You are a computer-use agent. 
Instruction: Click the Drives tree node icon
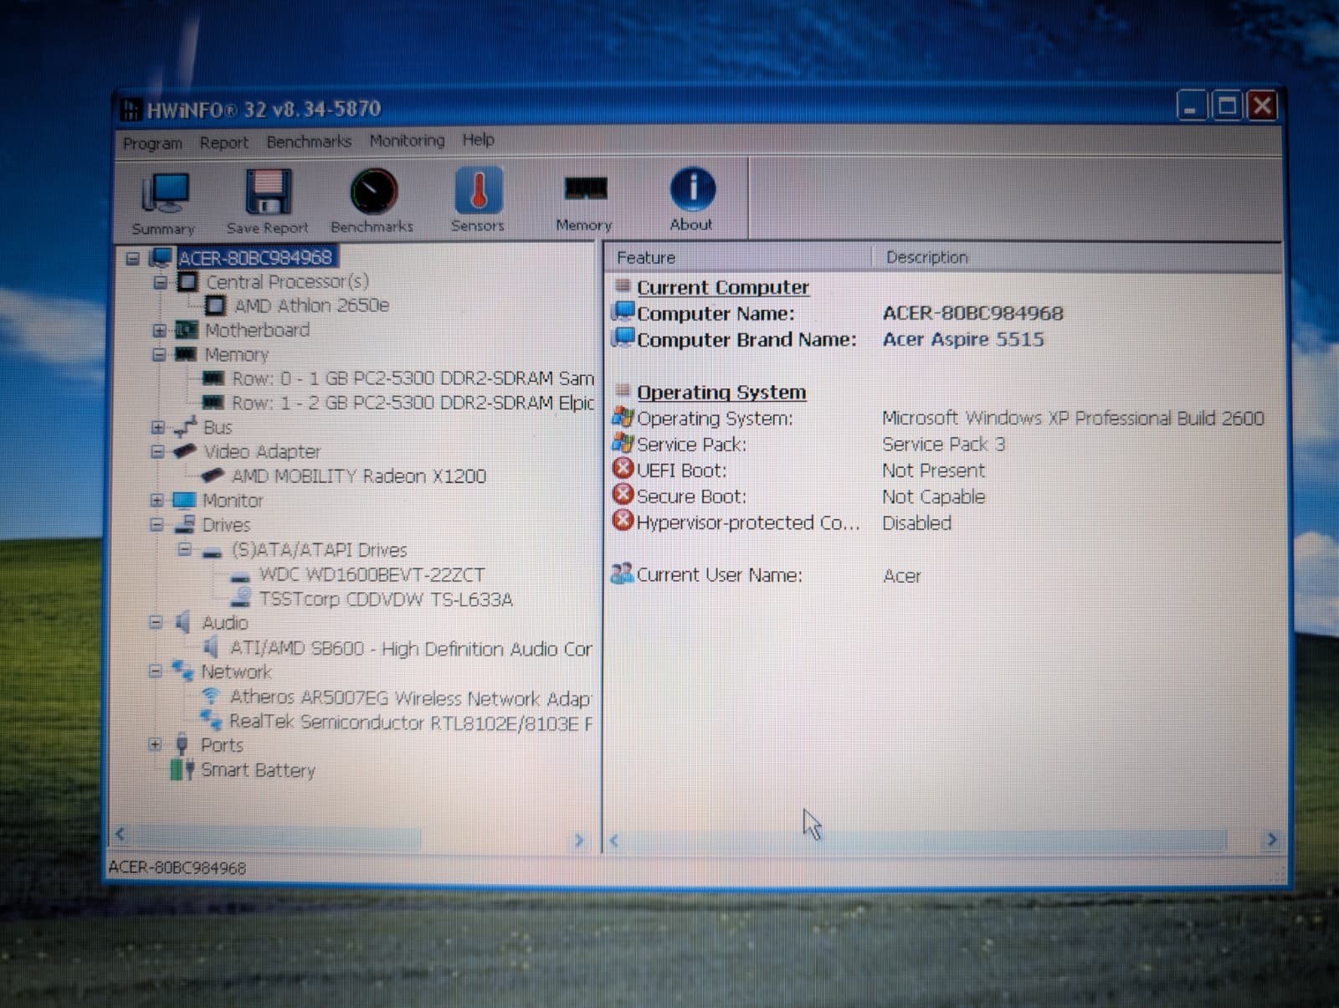click(184, 525)
